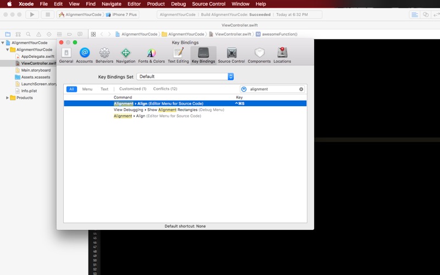Show Customized (1) key bindings
The height and width of the screenshot is (275, 440).
coord(133,89)
